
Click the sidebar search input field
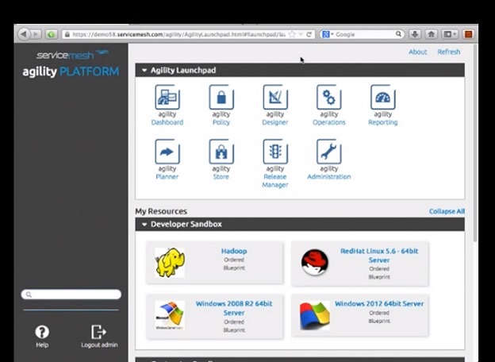(71, 295)
